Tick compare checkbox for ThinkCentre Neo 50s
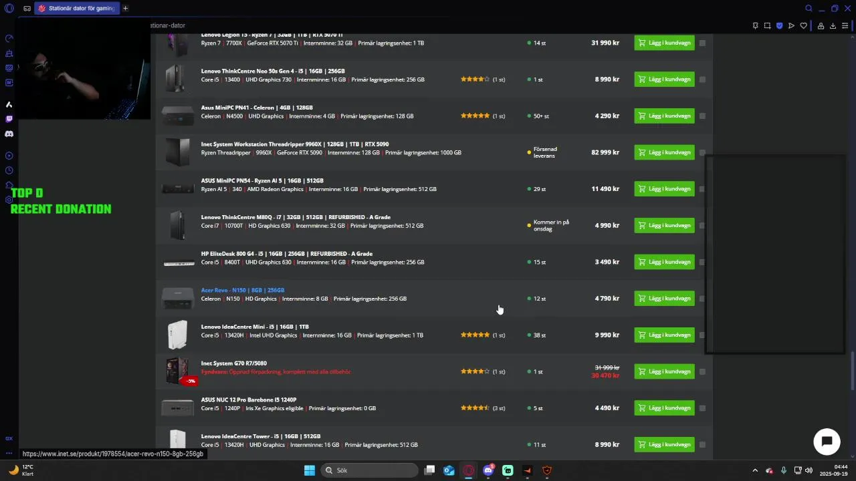 [x=702, y=79]
